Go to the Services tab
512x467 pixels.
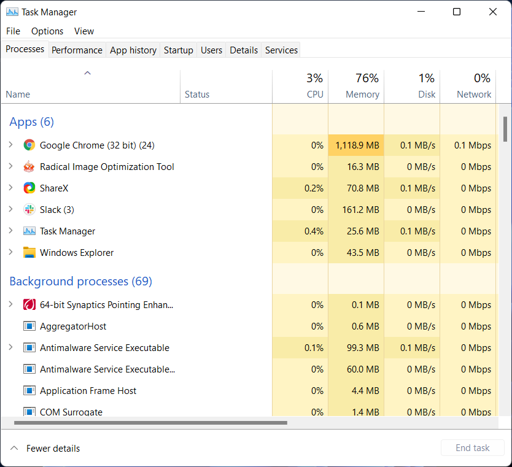coord(281,50)
